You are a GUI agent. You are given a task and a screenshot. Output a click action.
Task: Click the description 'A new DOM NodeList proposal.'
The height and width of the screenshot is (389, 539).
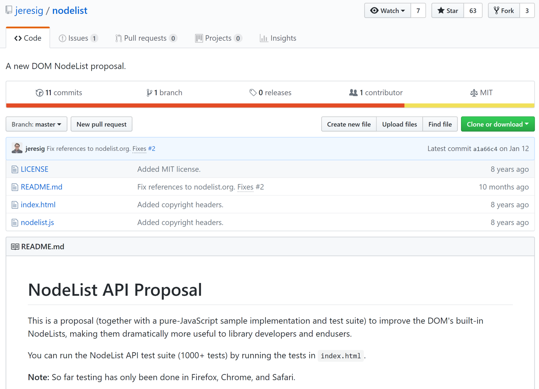(x=66, y=66)
